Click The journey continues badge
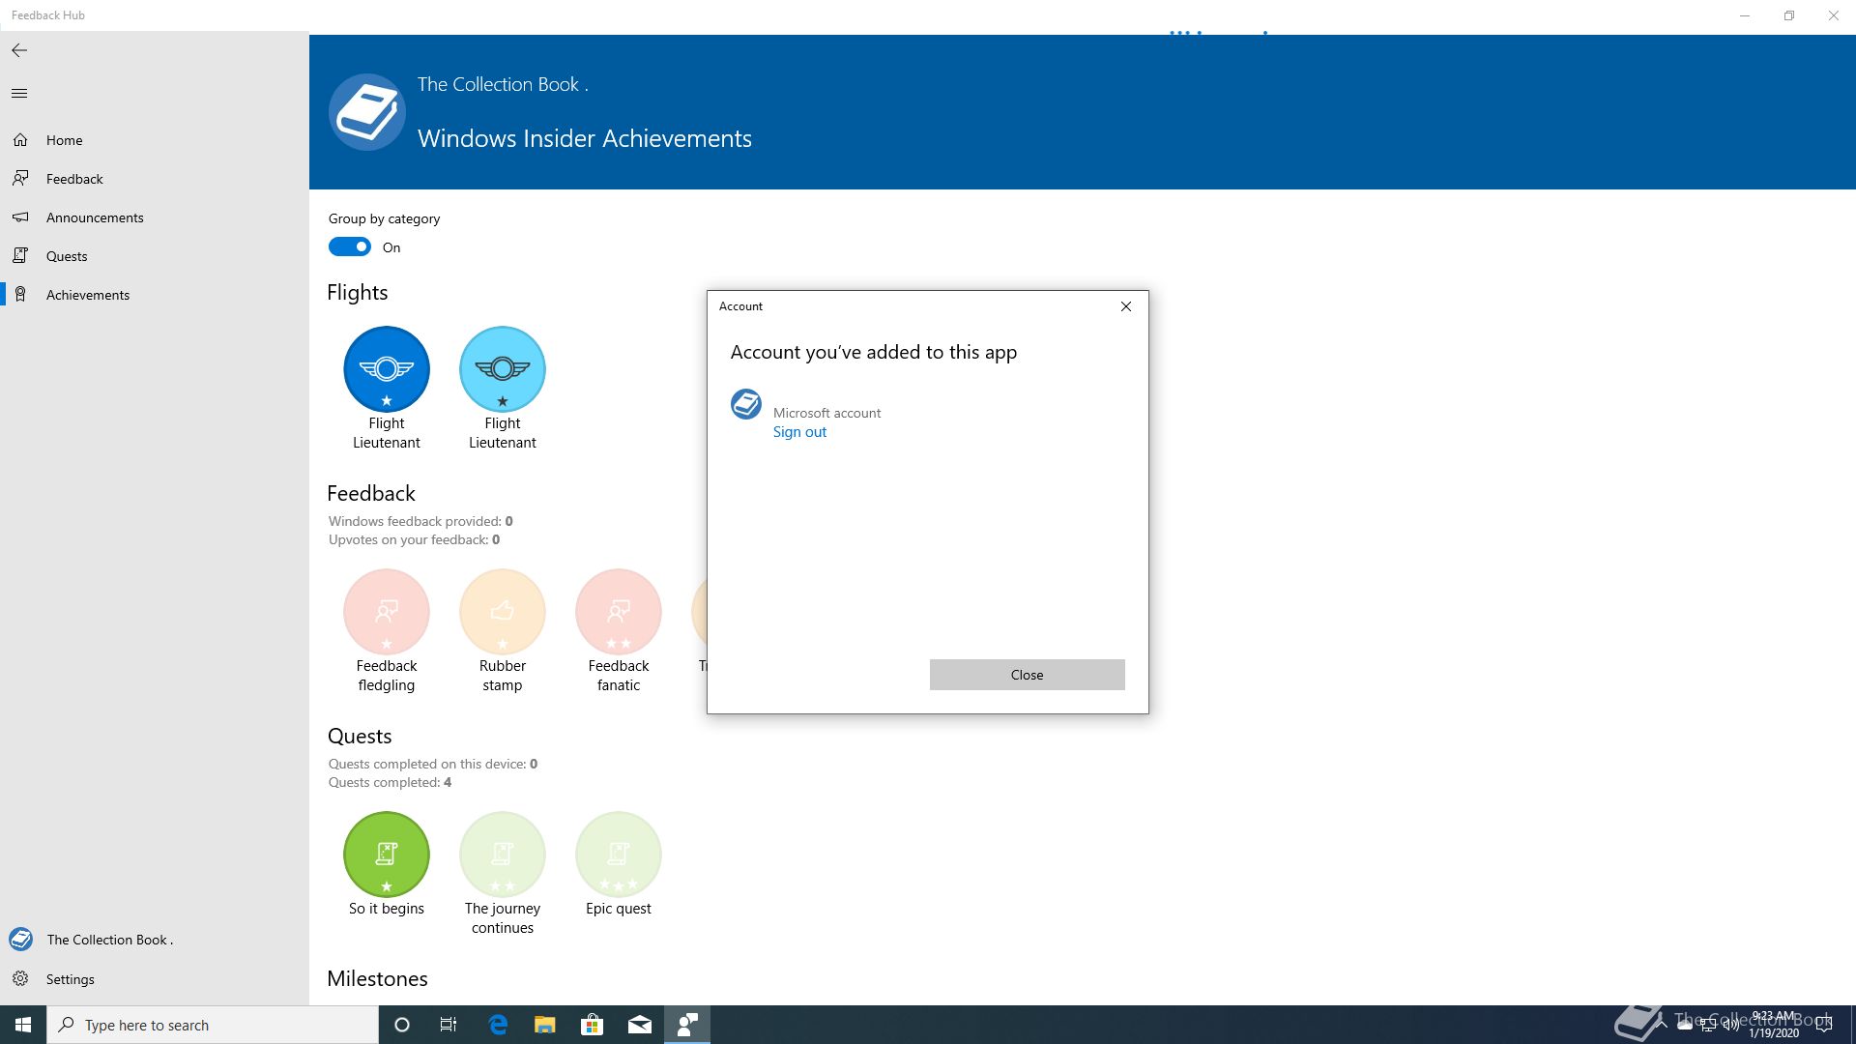This screenshot has height=1044, width=1856. pyautogui.click(x=503, y=855)
